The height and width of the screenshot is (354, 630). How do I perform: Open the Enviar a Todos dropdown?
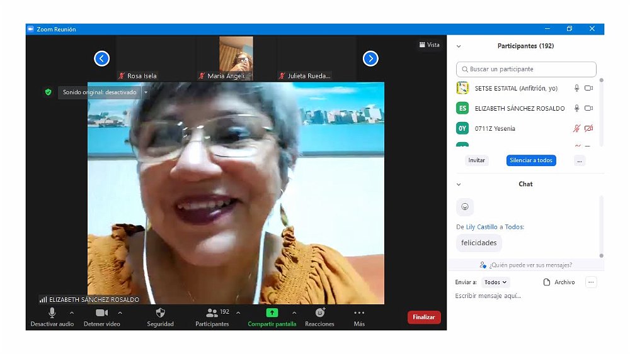click(x=496, y=282)
